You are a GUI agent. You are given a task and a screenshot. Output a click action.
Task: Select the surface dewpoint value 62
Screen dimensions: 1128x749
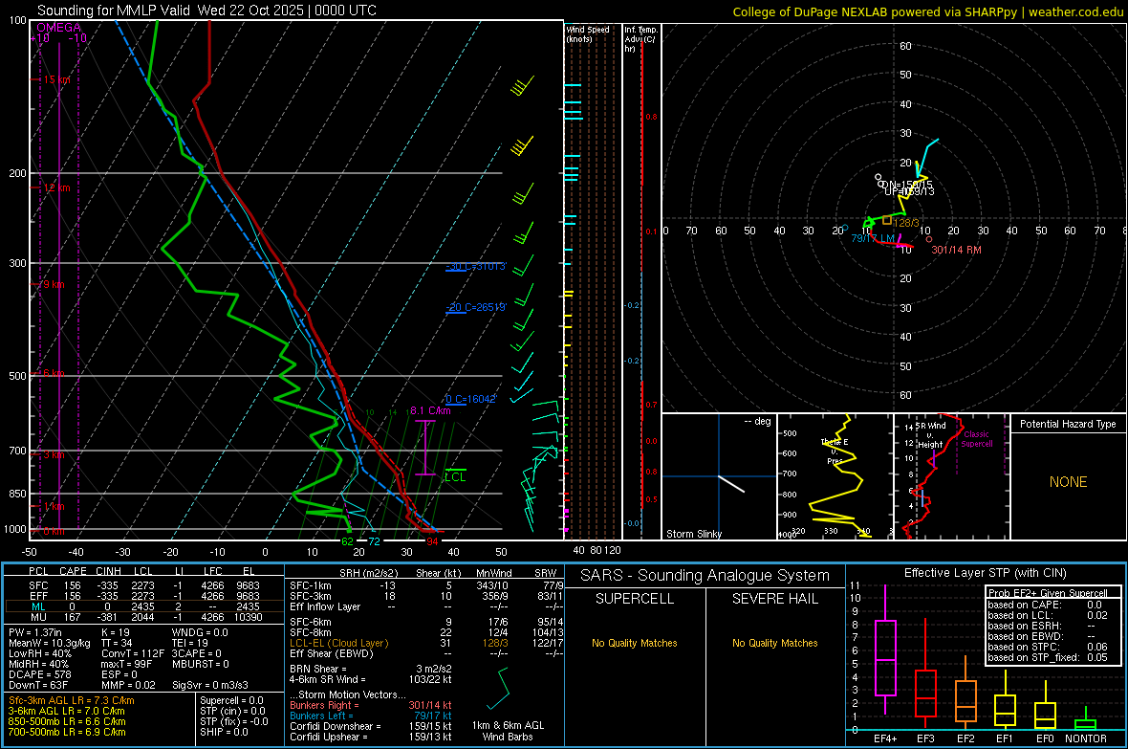[347, 541]
